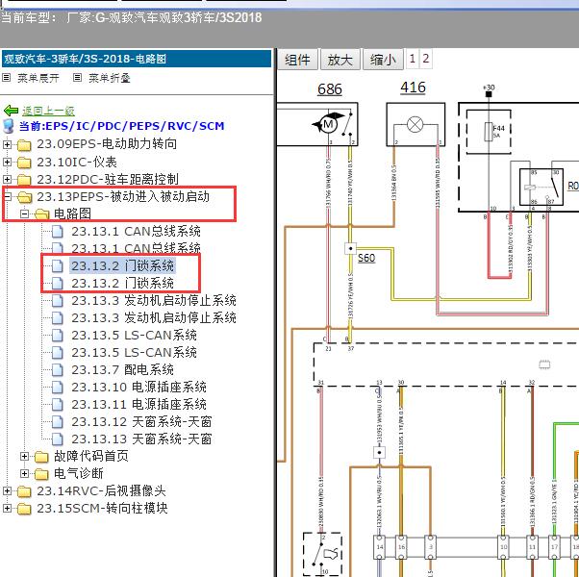579x577 pixels.
Task: Click 当前:EPS/IC/PDC/PEPS/RVC/SCM text
Action: pos(121,126)
